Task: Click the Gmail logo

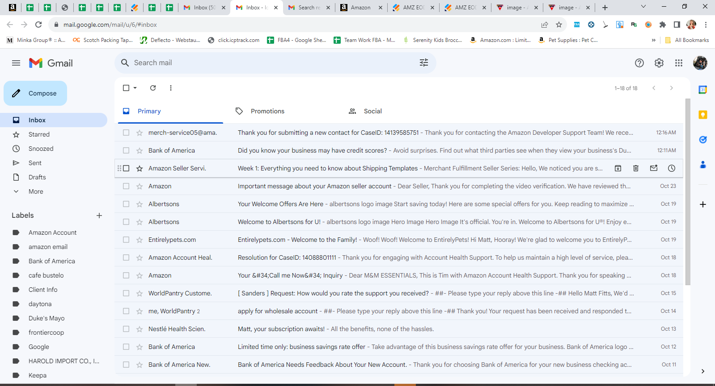Action: pyautogui.click(x=51, y=63)
